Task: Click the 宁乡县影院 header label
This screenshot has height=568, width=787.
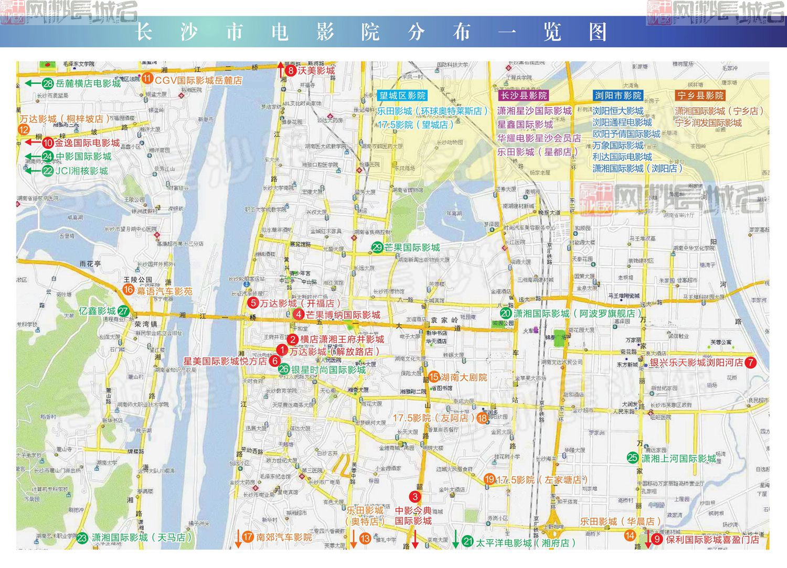Action: coord(700,95)
